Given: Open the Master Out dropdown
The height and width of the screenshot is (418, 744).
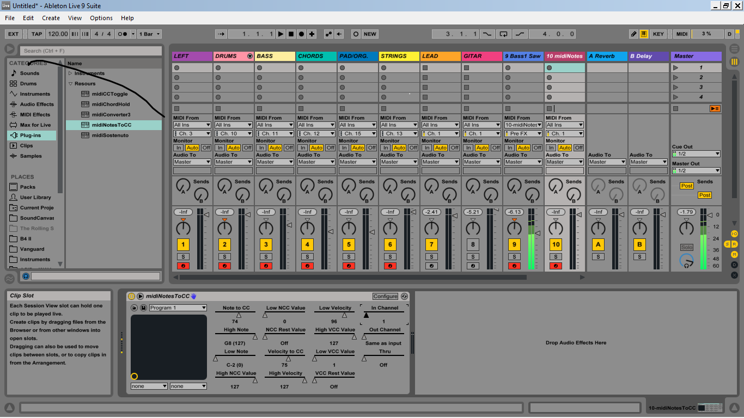Looking at the screenshot, I should [696, 170].
